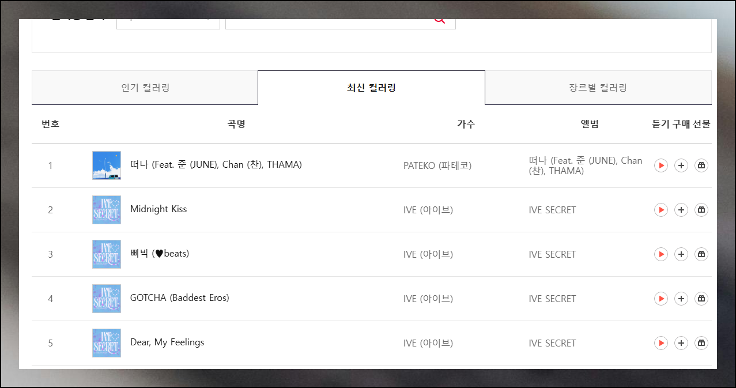Click the plus purchase icon for 떠나
The height and width of the screenshot is (388, 736).
coord(681,165)
